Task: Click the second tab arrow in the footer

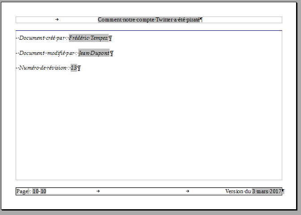Action: (187, 191)
